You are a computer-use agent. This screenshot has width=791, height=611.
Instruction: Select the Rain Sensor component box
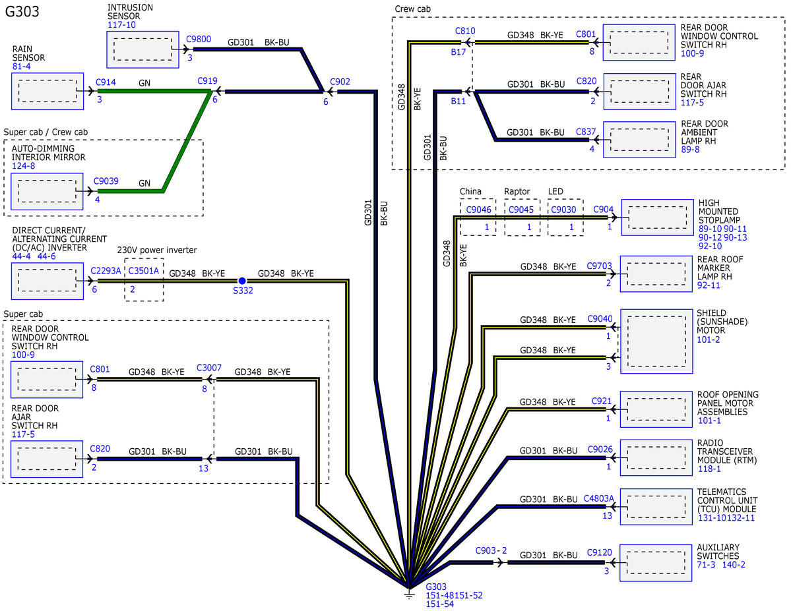[x=47, y=91]
